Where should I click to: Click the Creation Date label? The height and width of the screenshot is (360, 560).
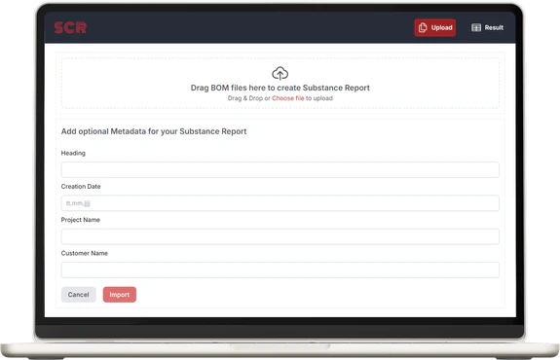[81, 186]
